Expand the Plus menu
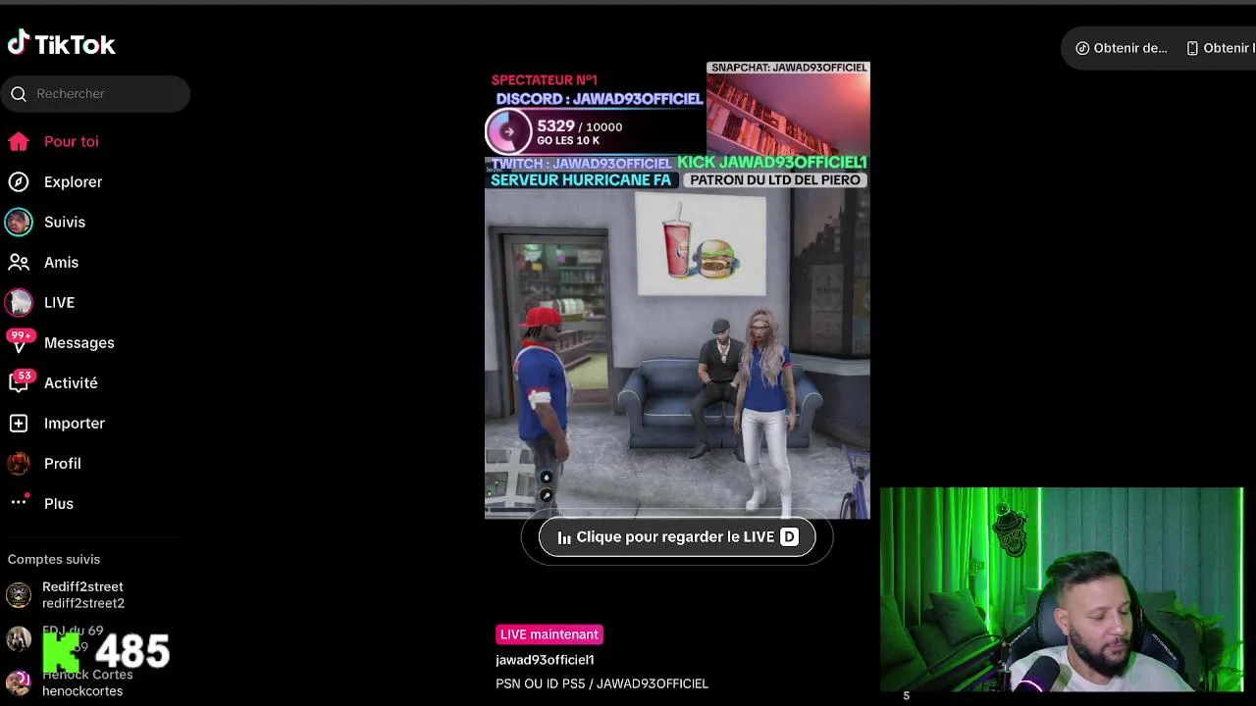 (x=58, y=503)
